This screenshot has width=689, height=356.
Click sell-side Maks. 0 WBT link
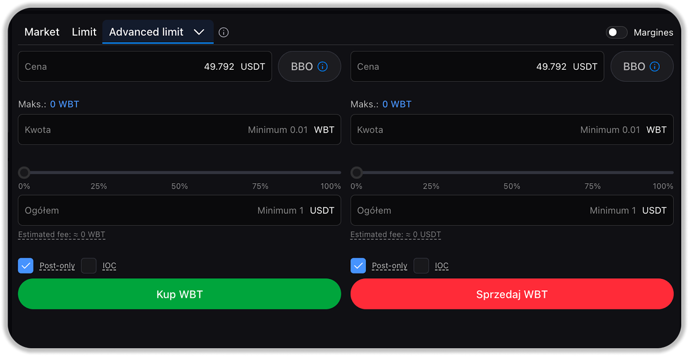[x=397, y=104]
